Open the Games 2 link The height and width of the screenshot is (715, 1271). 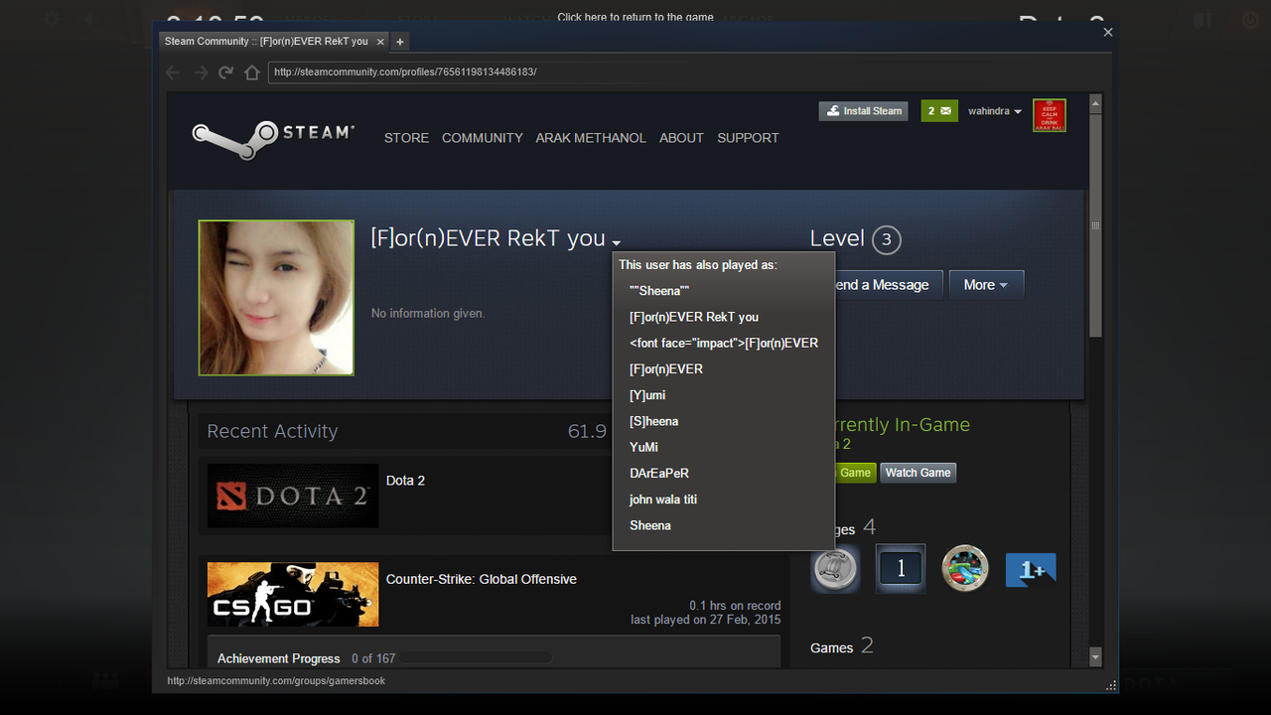(842, 646)
